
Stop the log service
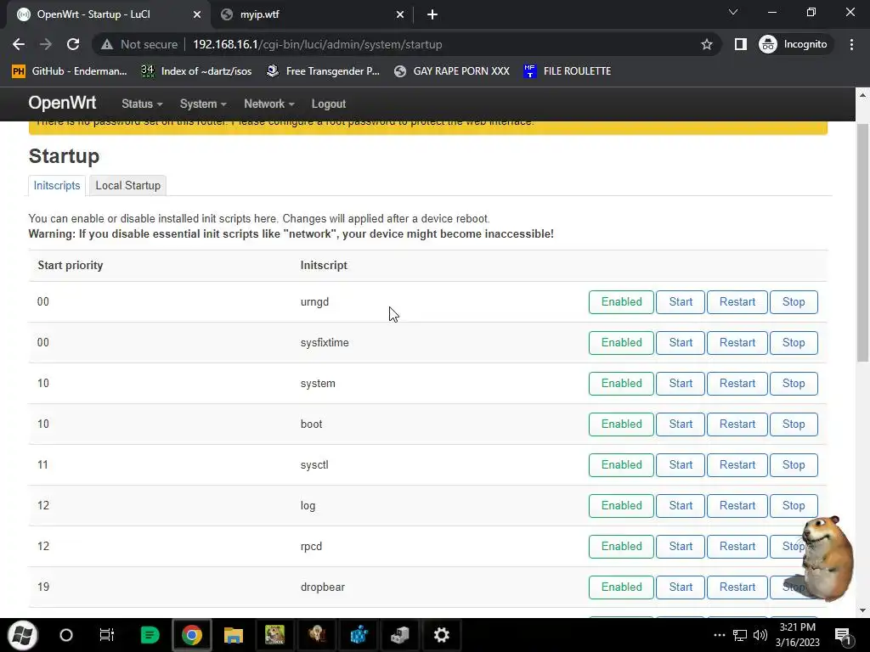[794, 506]
